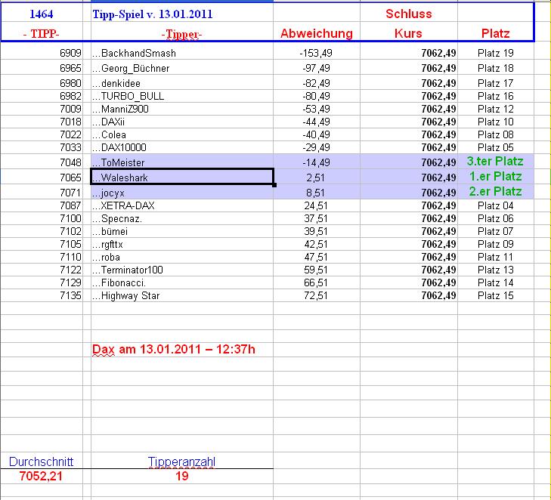Viewport: 551px width, 500px height.
Task: Click the tipper count 19
Action: [x=182, y=476]
